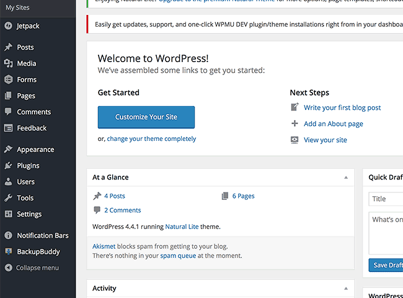The image size is (403, 298).
Task: Open the My Sites menu
Action: (x=17, y=7)
